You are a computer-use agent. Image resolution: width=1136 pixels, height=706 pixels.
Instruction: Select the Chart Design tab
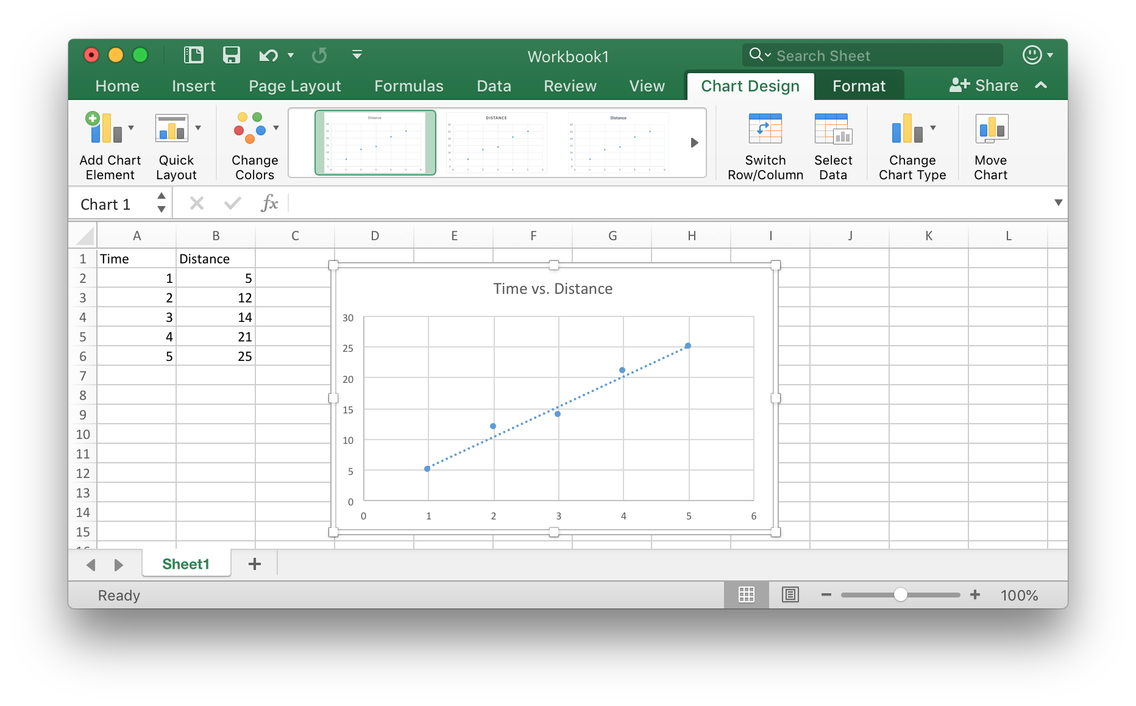[750, 86]
